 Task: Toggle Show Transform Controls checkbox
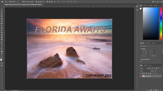(x=23, y=2)
